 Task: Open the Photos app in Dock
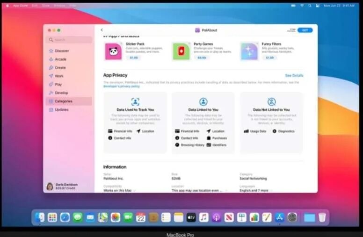click(115, 217)
